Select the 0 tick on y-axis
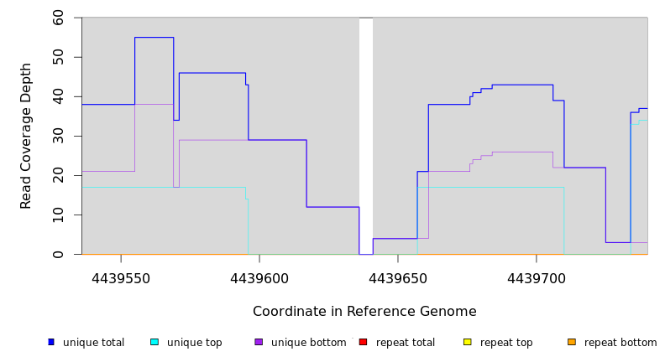 pyautogui.click(x=58, y=255)
